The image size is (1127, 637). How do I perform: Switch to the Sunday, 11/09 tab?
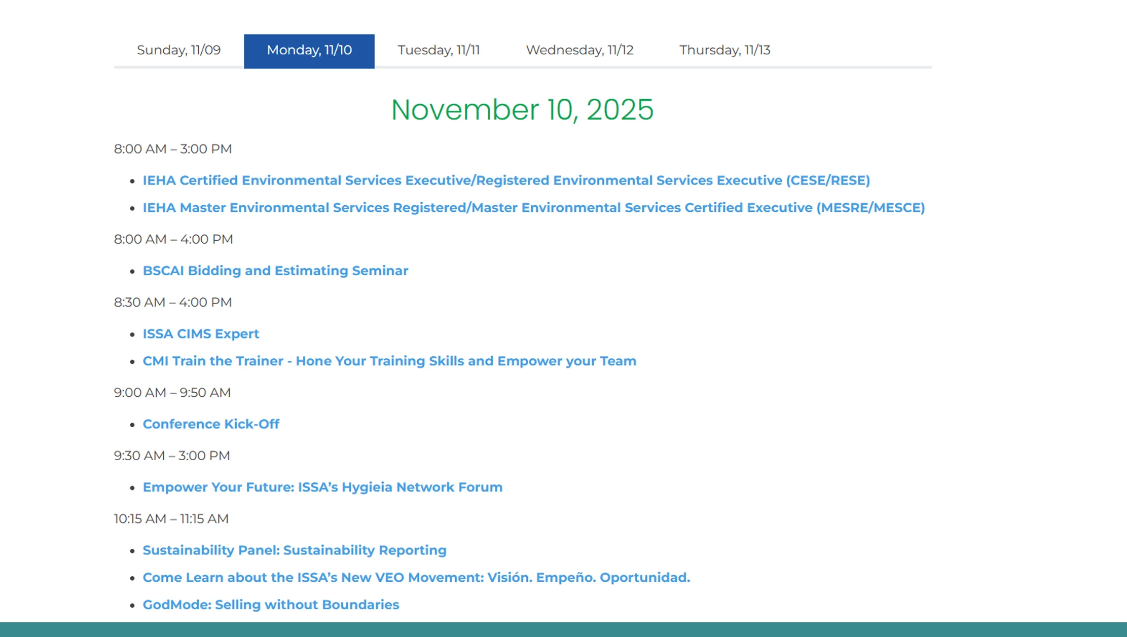point(178,50)
